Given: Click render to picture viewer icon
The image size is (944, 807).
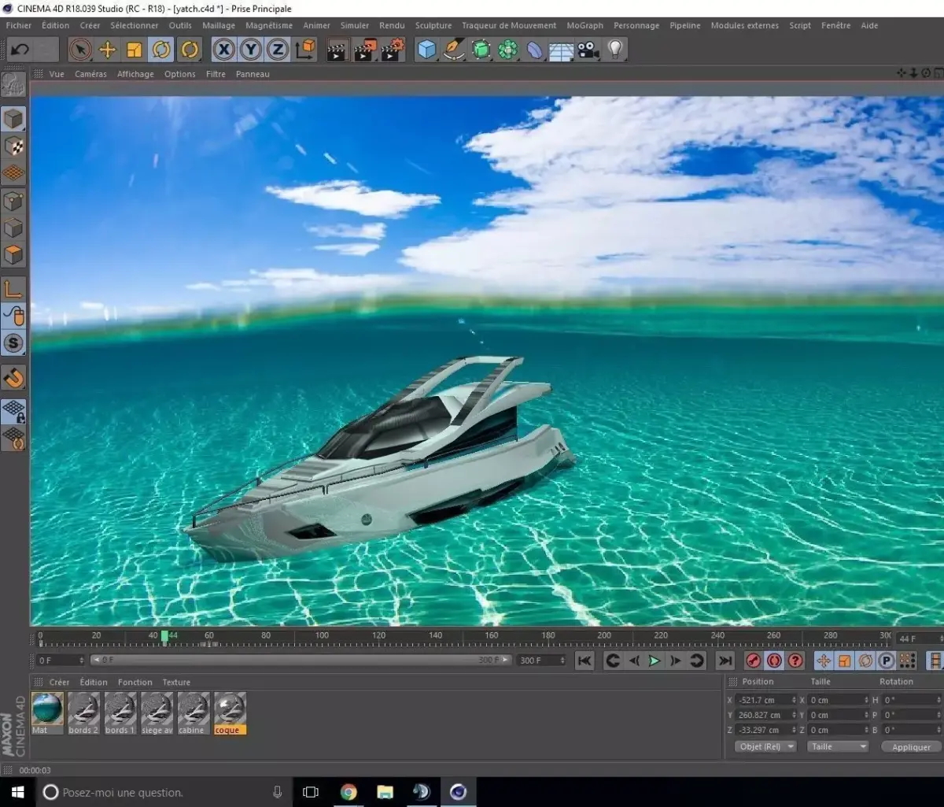Looking at the screenshot, I should [x=364, y=50].
